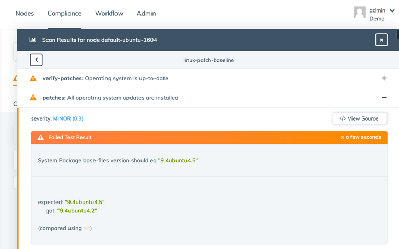Click the admin user avatar
Viewport: 399px width, 249px height.
tap(359, 13)
